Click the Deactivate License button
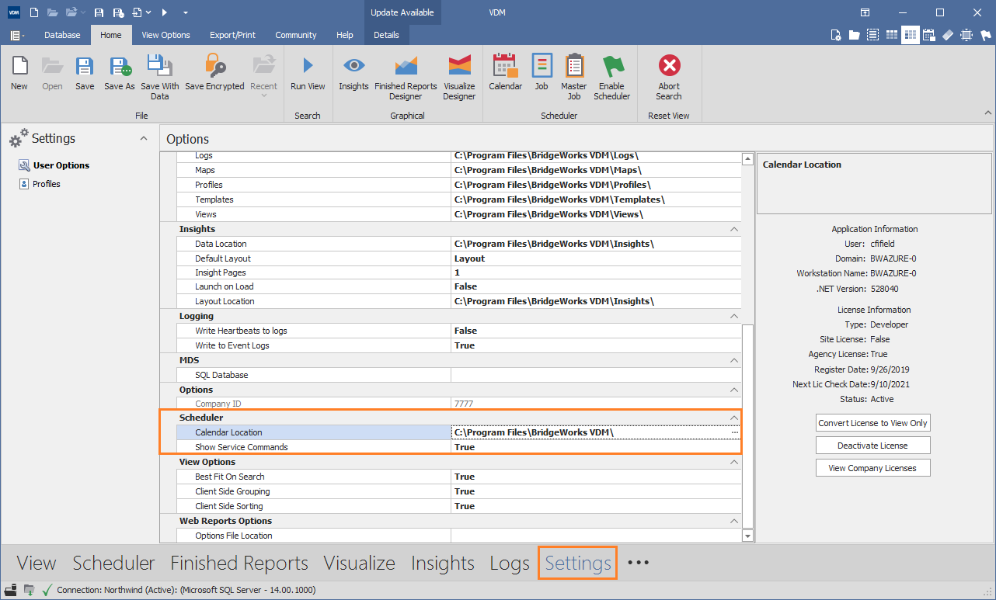The image size is (996, 600). click(872, 446)
